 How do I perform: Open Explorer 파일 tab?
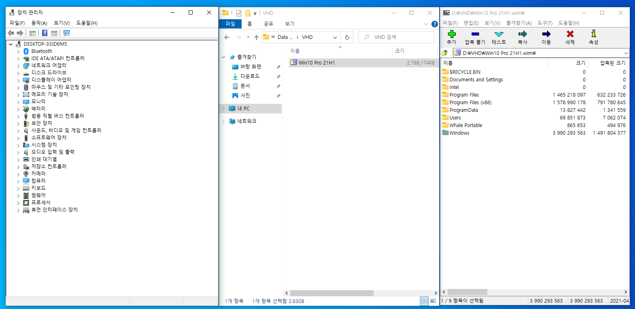tap(230, 24)
